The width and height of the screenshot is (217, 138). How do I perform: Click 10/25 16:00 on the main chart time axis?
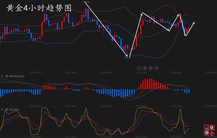71,72
